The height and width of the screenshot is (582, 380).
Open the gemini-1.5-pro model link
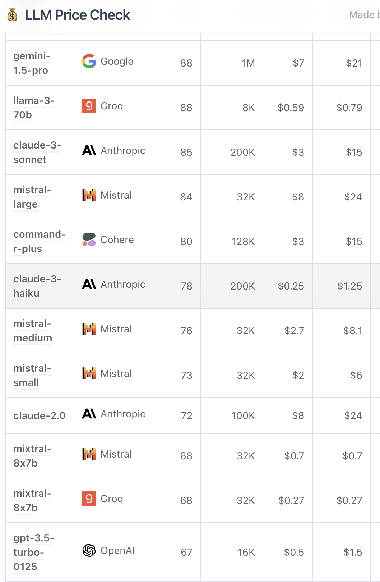click(32, 63)
